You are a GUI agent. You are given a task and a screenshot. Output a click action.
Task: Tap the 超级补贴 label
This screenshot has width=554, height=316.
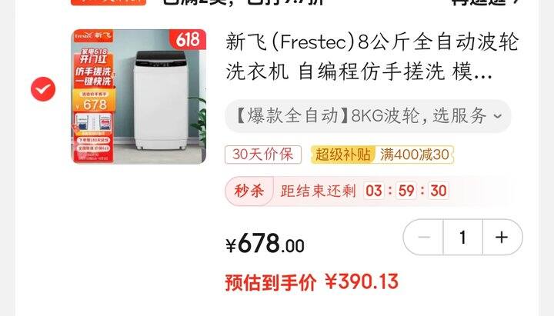[342, 155]
